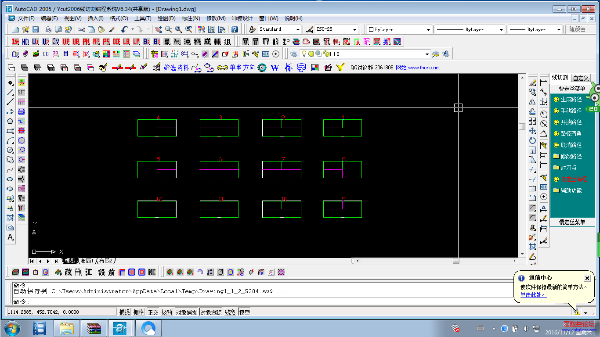600x337 pixels.
Task: Click the Undo arrow icon
Action: coord(124,29)
